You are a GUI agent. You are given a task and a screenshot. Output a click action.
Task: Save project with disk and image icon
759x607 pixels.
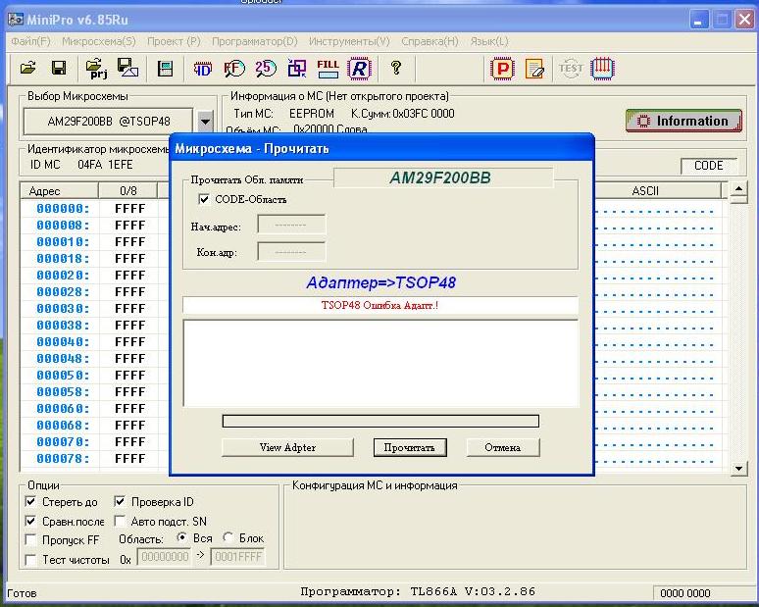(127, 68)
